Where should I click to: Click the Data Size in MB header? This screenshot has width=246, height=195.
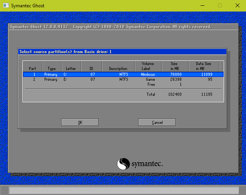coord(204,66)
